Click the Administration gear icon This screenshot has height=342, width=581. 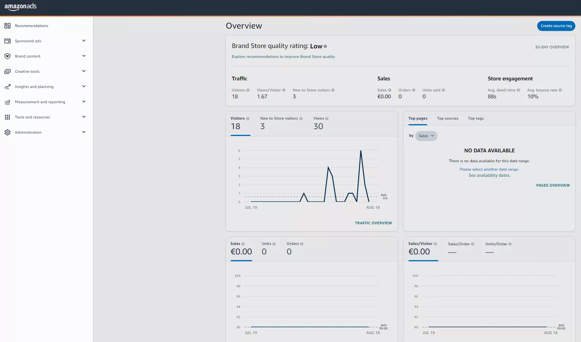click(7, 133)
